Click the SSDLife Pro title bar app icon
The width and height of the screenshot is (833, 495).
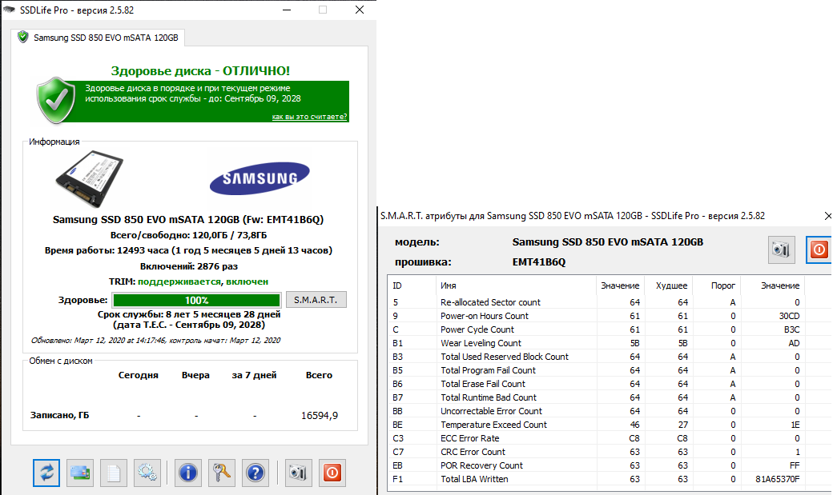point(9,10)
